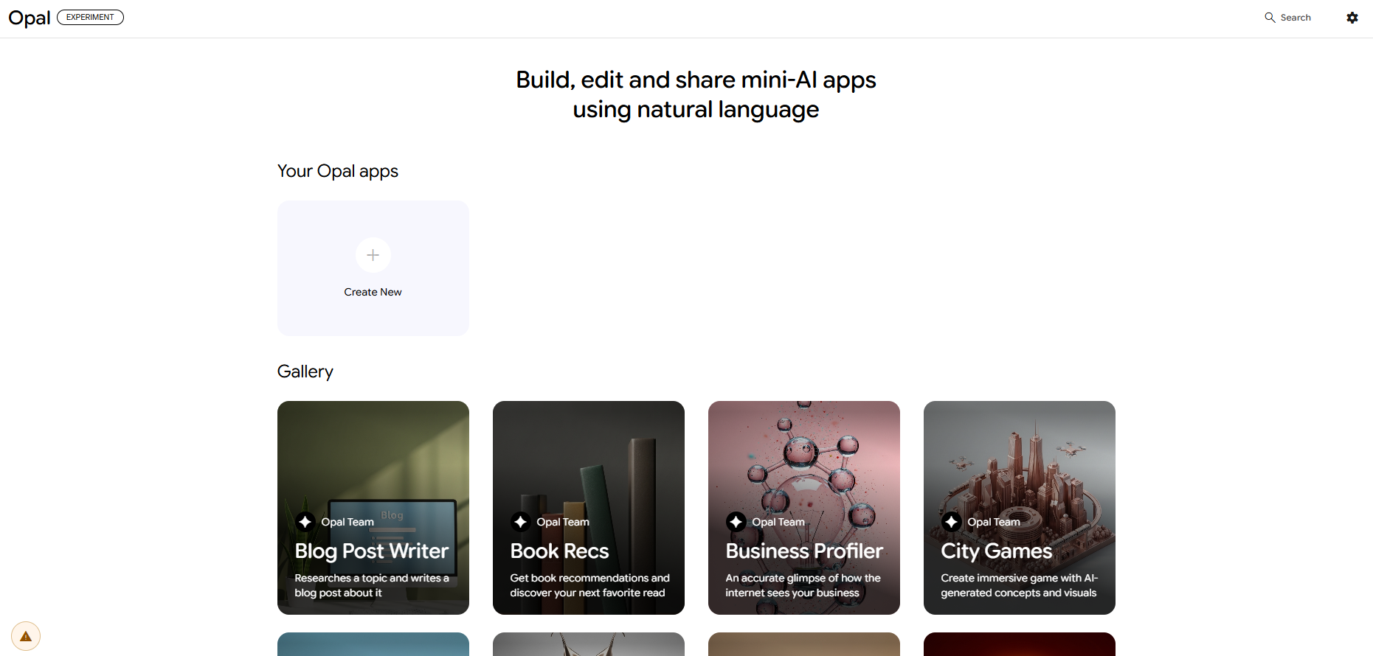Viewport: 1373px width, 656px height.
Task: Click 'Opal Team' label on City Games card
Action: coord(994,522)
